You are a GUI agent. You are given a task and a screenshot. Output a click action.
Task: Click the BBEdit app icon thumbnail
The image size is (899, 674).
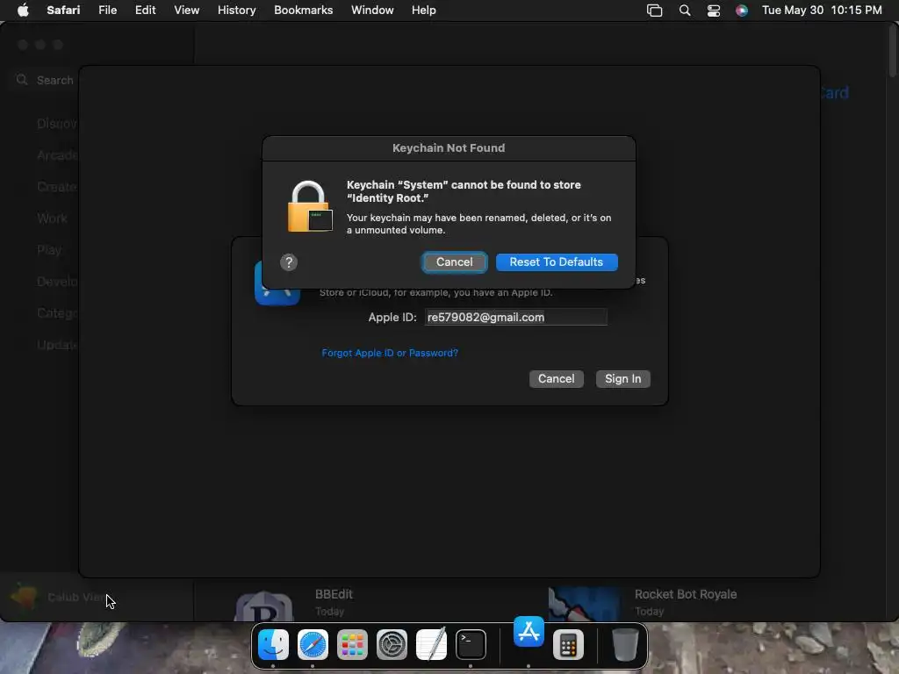264,606
